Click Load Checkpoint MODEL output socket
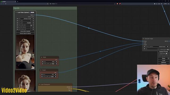Screen dimensions: 170x95 (x=71, y=87)
